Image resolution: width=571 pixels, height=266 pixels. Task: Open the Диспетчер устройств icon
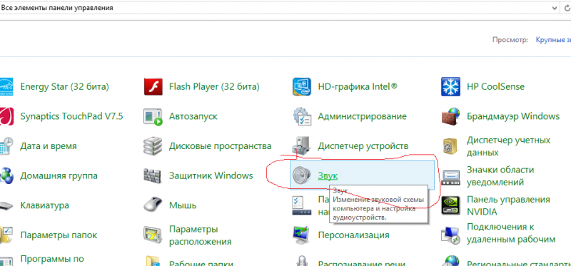pos(302,146)
